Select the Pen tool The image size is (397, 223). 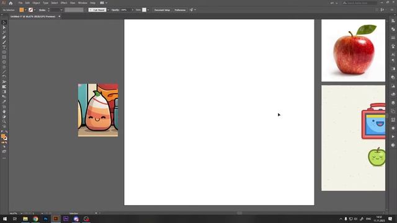tap(4, 37)
